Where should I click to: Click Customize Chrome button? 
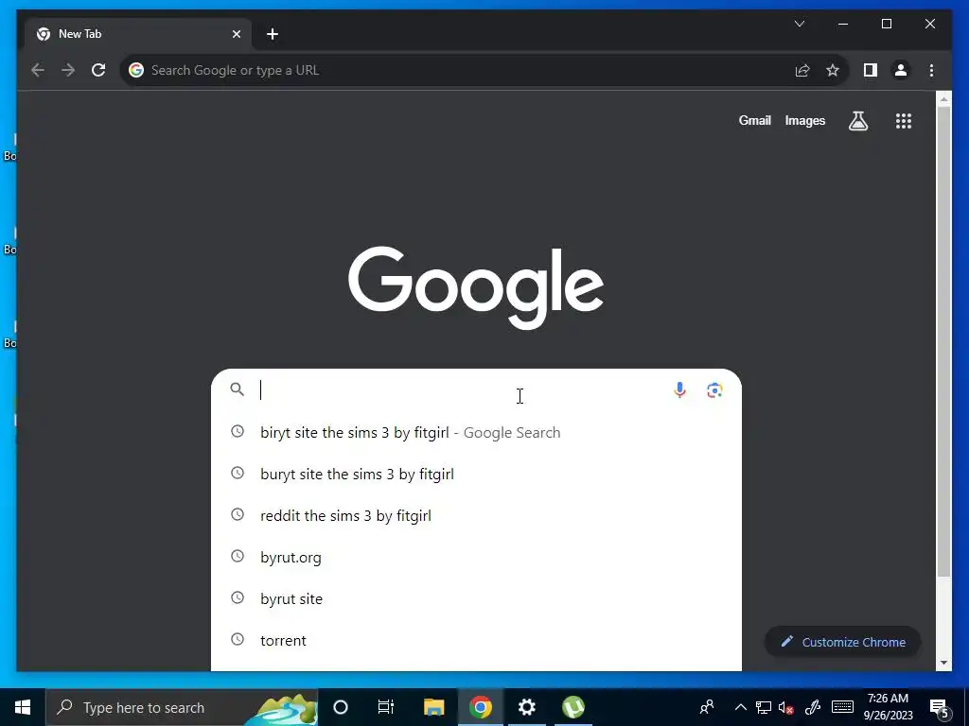pyautogui.click(x=843, y=642)
